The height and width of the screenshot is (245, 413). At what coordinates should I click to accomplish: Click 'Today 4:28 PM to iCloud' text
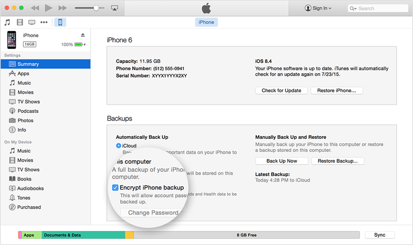[x=282, y=180]
